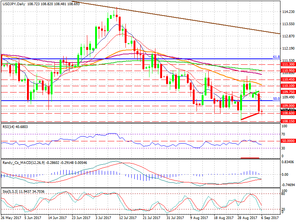
Task: Click the 31 Jul 2017 date label
Action: pyautogui.click(x=175, y=218)
